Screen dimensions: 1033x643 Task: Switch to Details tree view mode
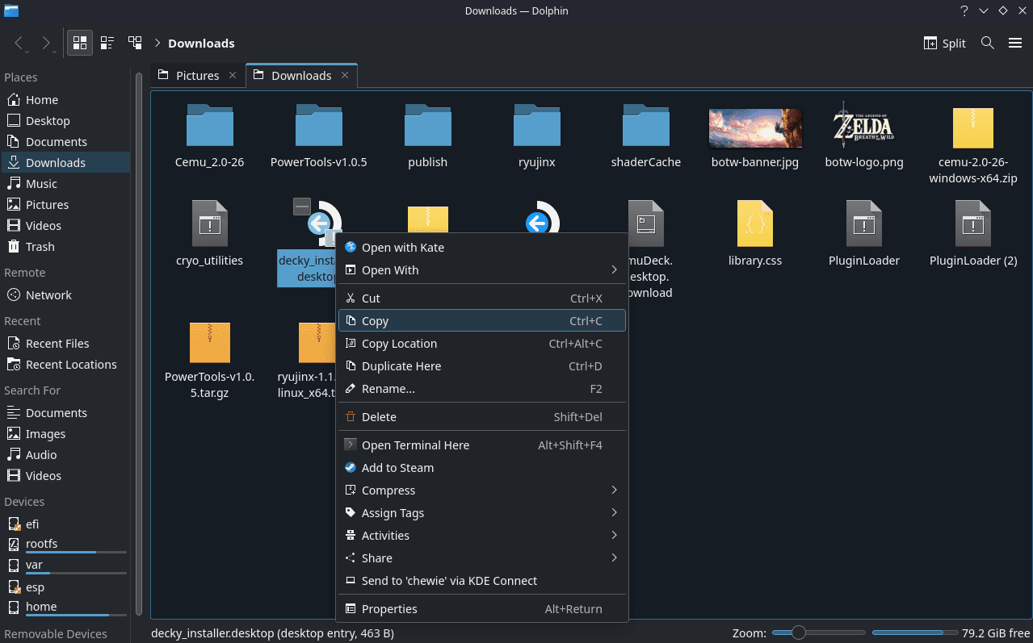(135, 43)
